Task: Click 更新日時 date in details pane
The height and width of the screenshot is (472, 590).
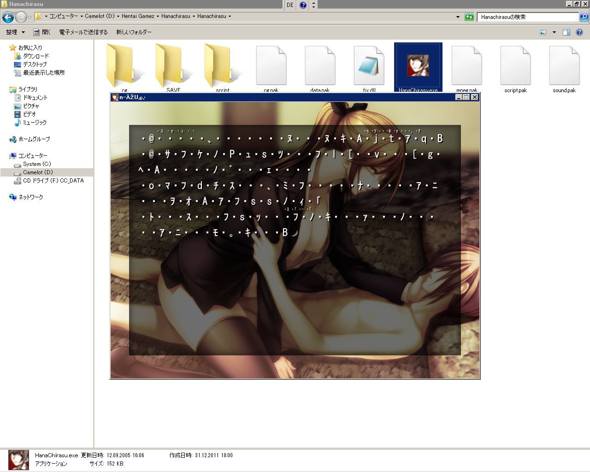Action: click(x=112, y=455)
